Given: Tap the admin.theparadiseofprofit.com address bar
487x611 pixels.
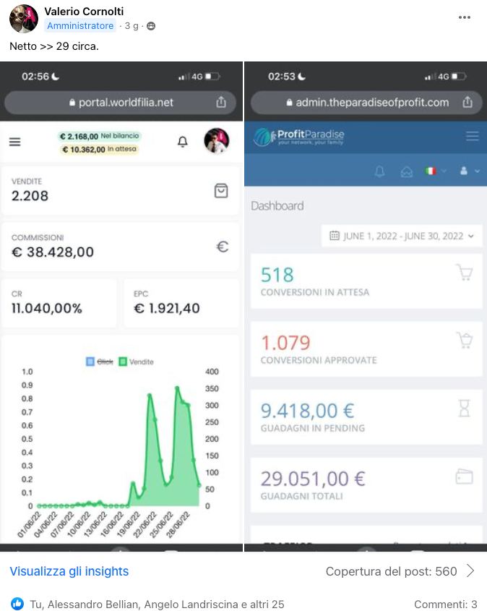Looking at the screenshot, I should (x=366, y=103).
